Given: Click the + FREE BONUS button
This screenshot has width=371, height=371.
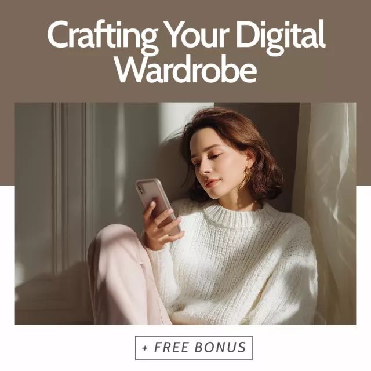Looking at the screenshot, I should pos(194,348).
